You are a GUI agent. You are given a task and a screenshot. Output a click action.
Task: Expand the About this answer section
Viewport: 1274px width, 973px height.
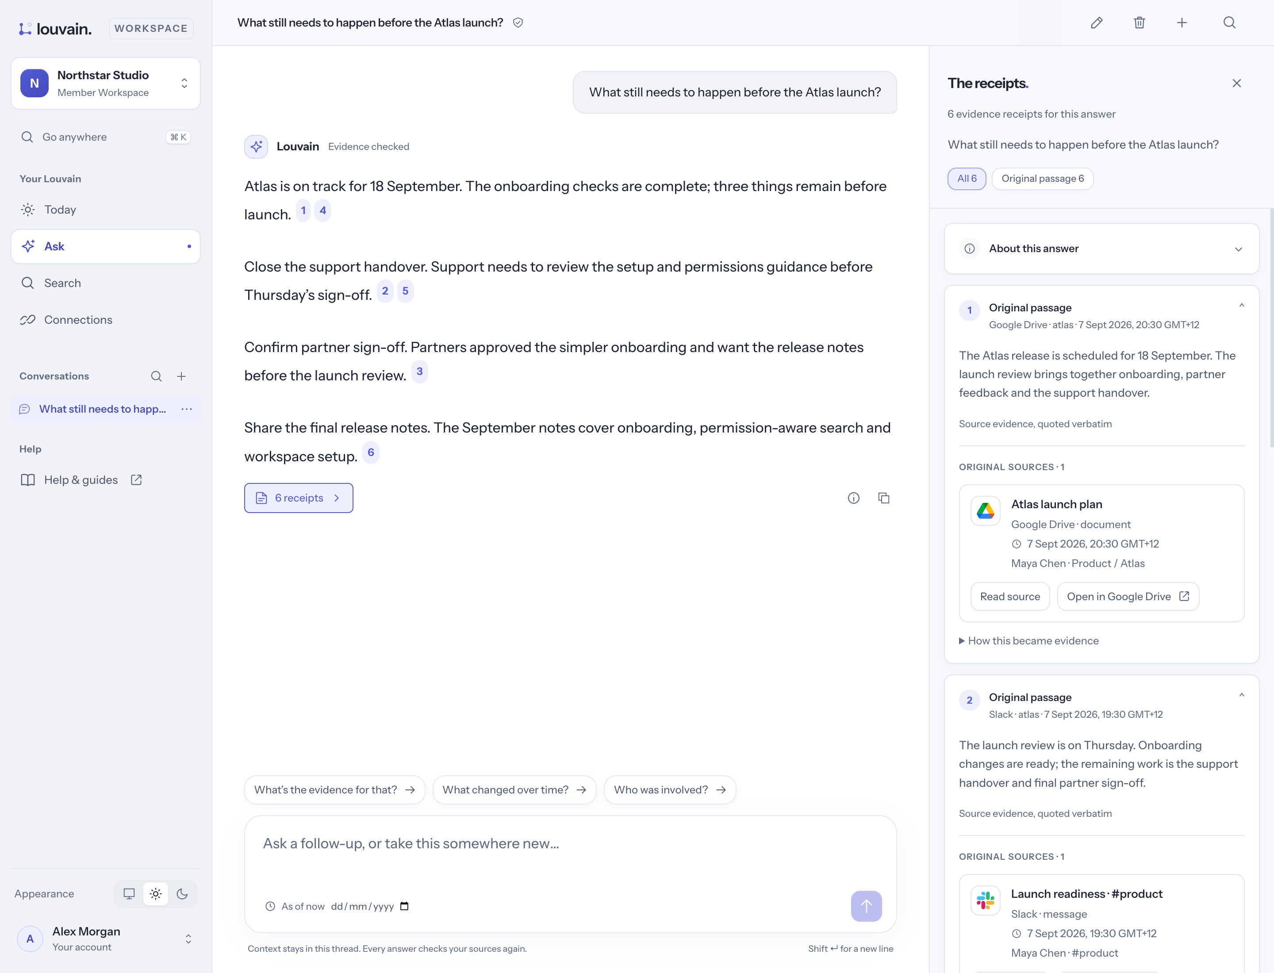(1101, 249)
